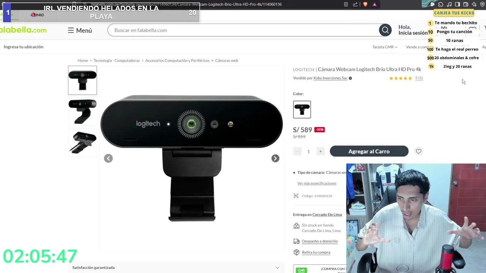This screenshot has height=273, width=486.
Task: Click the pickup box icon
Action: pos(297,252)
